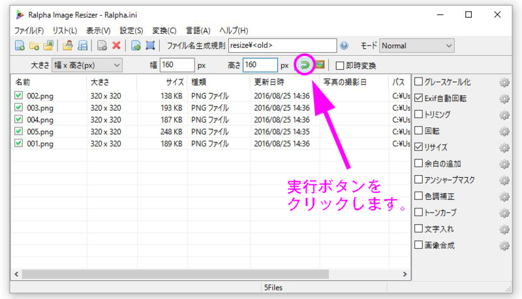Click the Ralpha app icon in title bar
The height and width of the screenshot is (299, 522).
pyautogui.click(x=20, y=14)
